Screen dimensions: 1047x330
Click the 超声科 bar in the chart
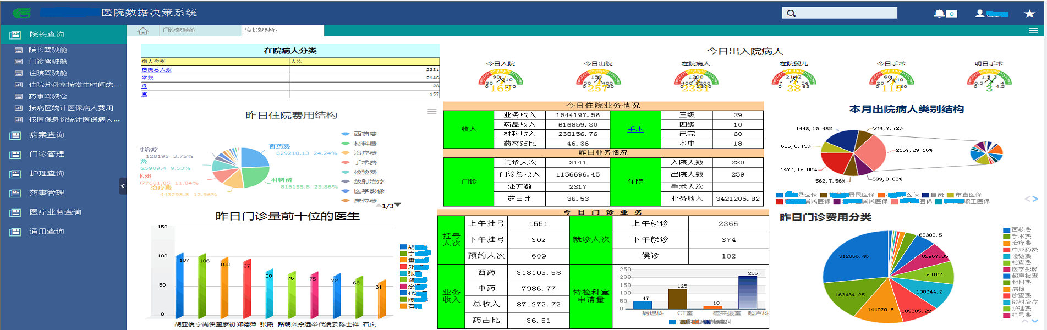click(748, 292)
